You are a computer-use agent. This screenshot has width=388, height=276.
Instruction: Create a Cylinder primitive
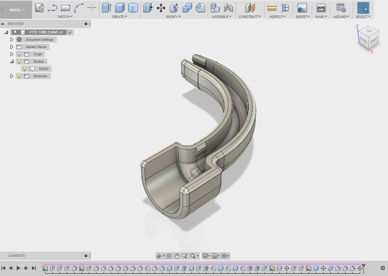(x=133, y=8)
